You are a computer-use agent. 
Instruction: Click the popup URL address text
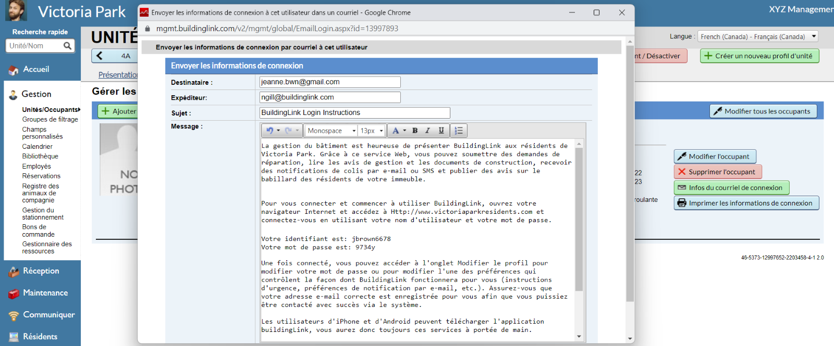point(277,29)
